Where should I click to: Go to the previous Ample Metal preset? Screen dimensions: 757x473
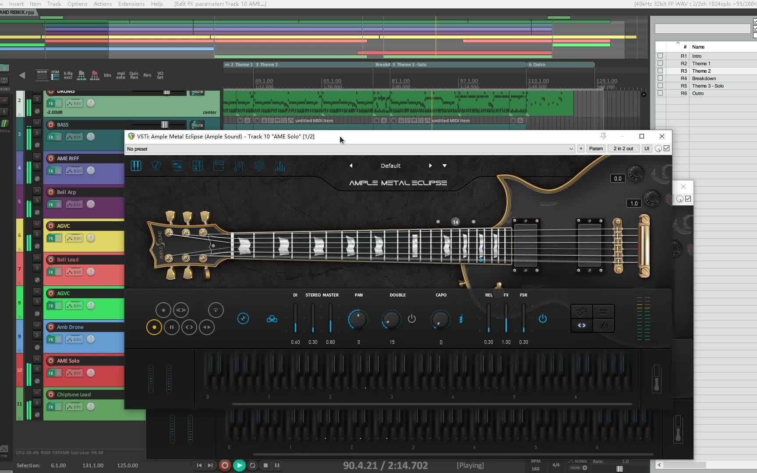[x=351, y=166]
